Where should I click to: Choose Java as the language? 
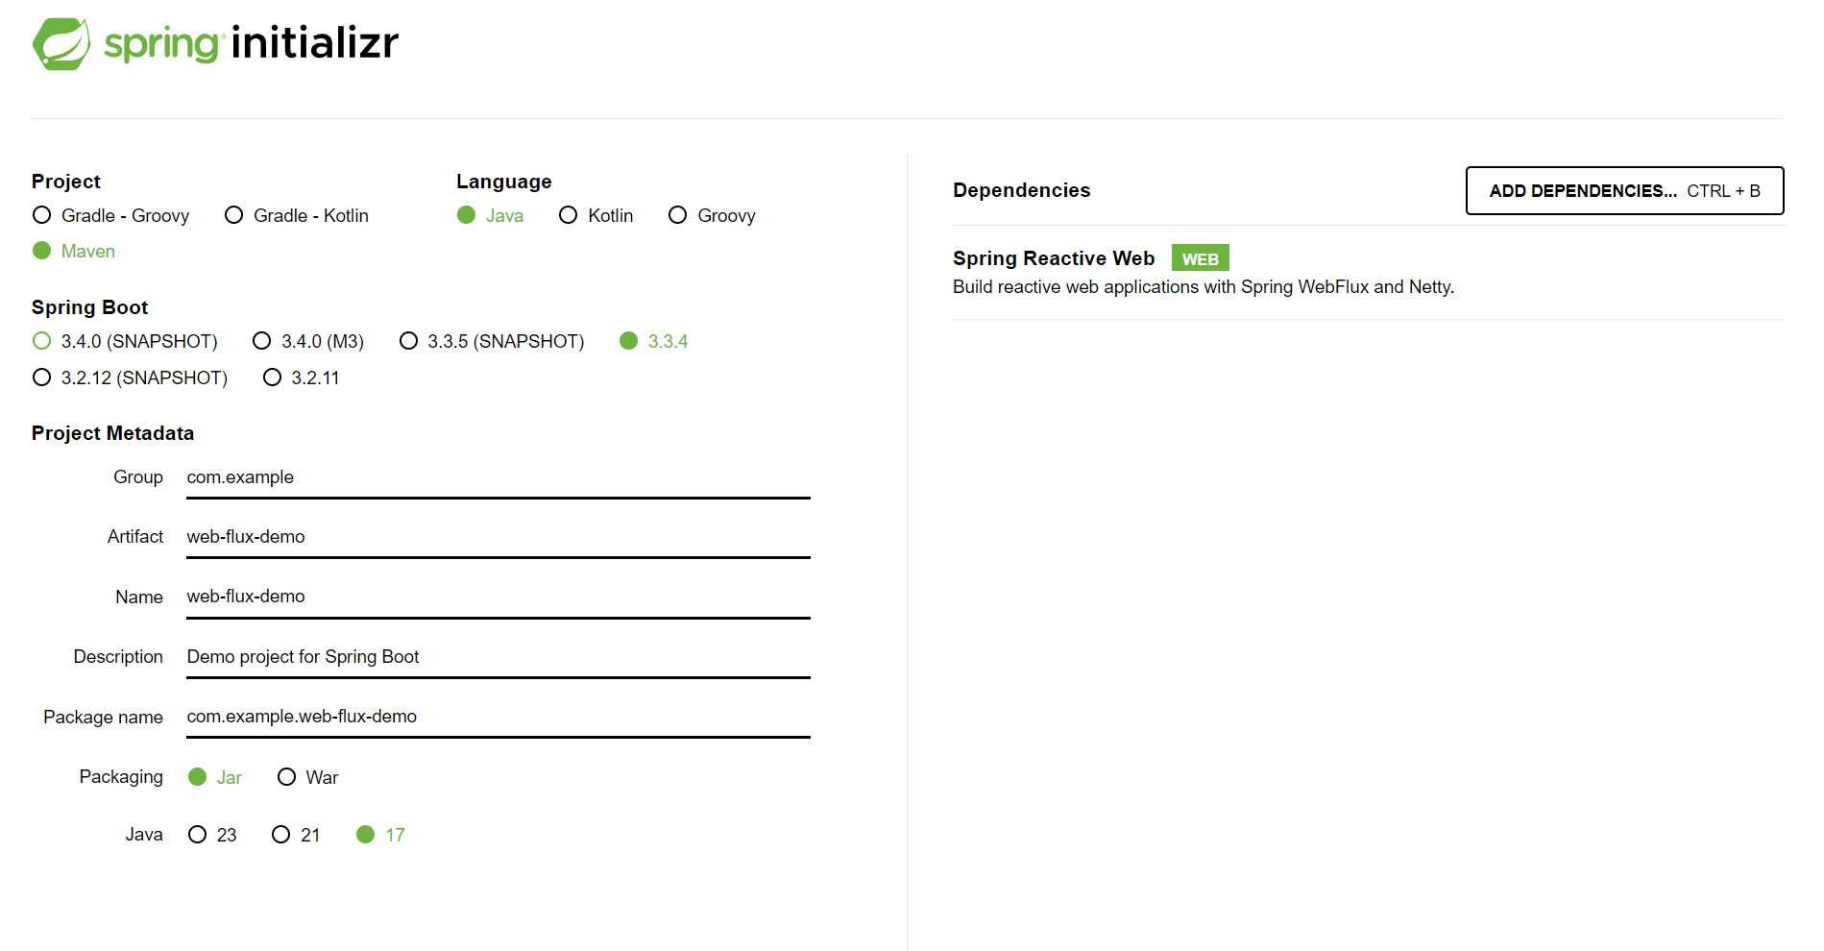pos(490,215)
